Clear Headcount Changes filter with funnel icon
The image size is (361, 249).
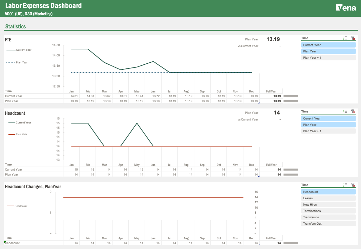pos(353,185)
